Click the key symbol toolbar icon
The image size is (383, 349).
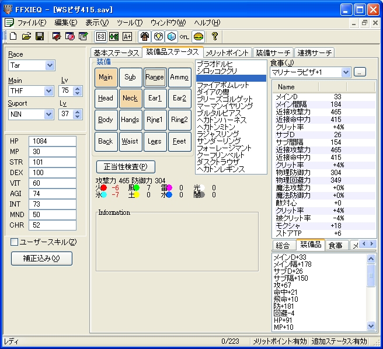[x=184, y=37]
